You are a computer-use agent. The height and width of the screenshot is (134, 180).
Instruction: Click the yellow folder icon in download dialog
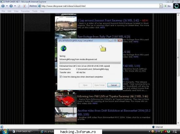(103, 48)
